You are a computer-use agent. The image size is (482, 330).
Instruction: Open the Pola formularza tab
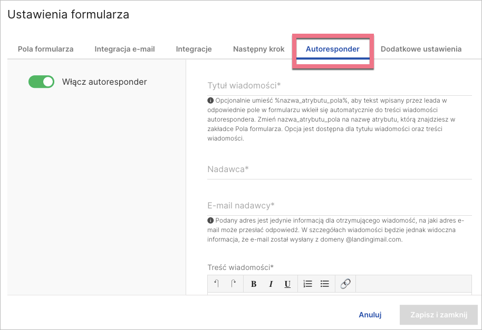click(45, 49)
